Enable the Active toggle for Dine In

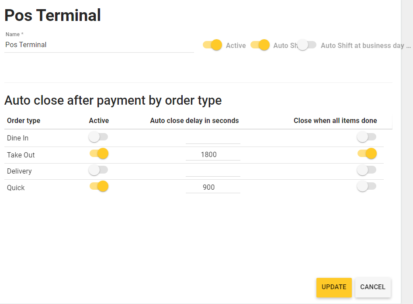point(98,137)
